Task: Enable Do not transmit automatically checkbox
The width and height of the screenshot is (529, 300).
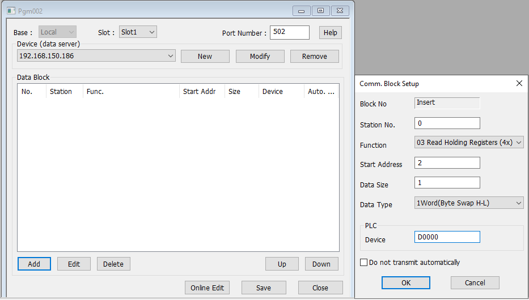Action: pyautogui.click(x=363, y=262)
